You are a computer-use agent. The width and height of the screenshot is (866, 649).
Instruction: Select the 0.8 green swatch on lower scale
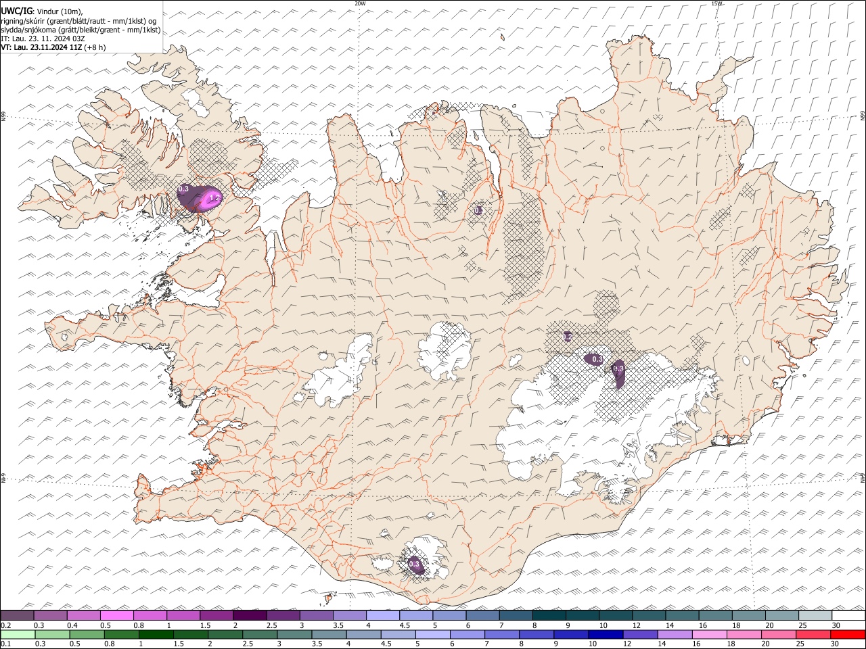[121, 634]
